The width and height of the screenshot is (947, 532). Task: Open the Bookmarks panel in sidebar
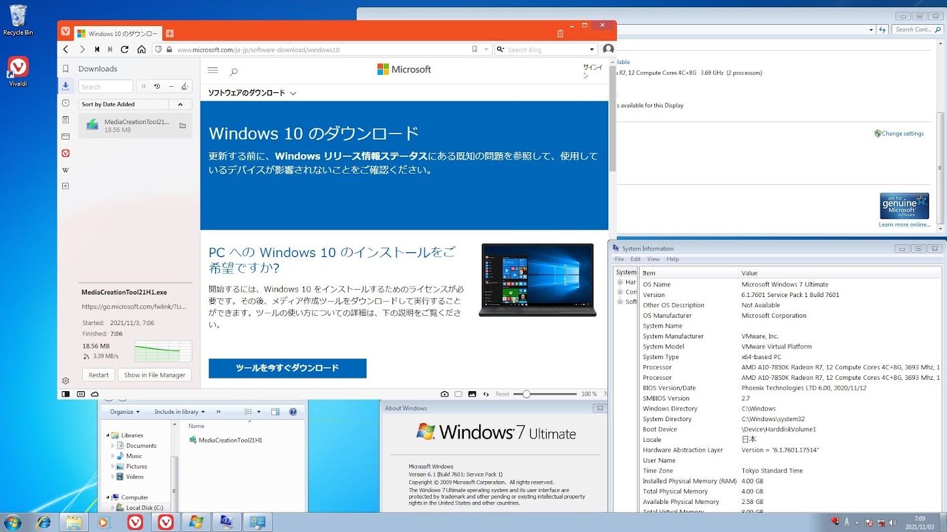tap(65, 69)
